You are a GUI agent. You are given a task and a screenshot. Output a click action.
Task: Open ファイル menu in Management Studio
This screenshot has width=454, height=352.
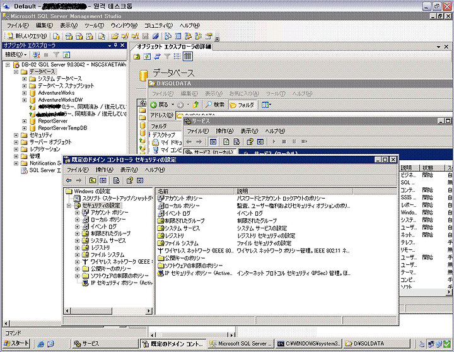tap(18, 25)
